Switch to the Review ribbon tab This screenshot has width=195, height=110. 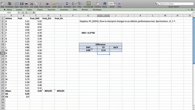85,9
